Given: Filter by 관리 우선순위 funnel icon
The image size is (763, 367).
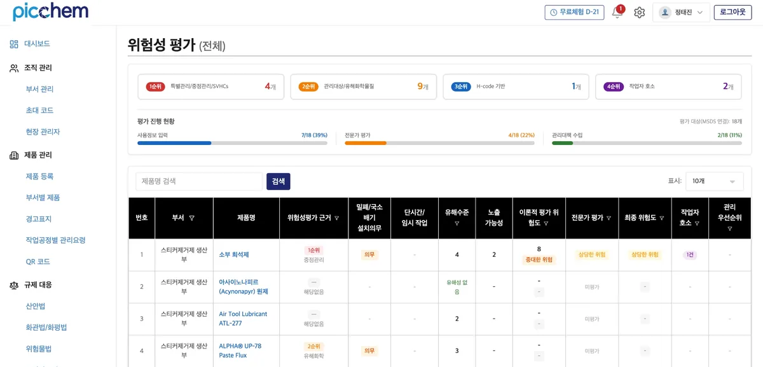Looking at the screenshot, I should coord(730,228).
